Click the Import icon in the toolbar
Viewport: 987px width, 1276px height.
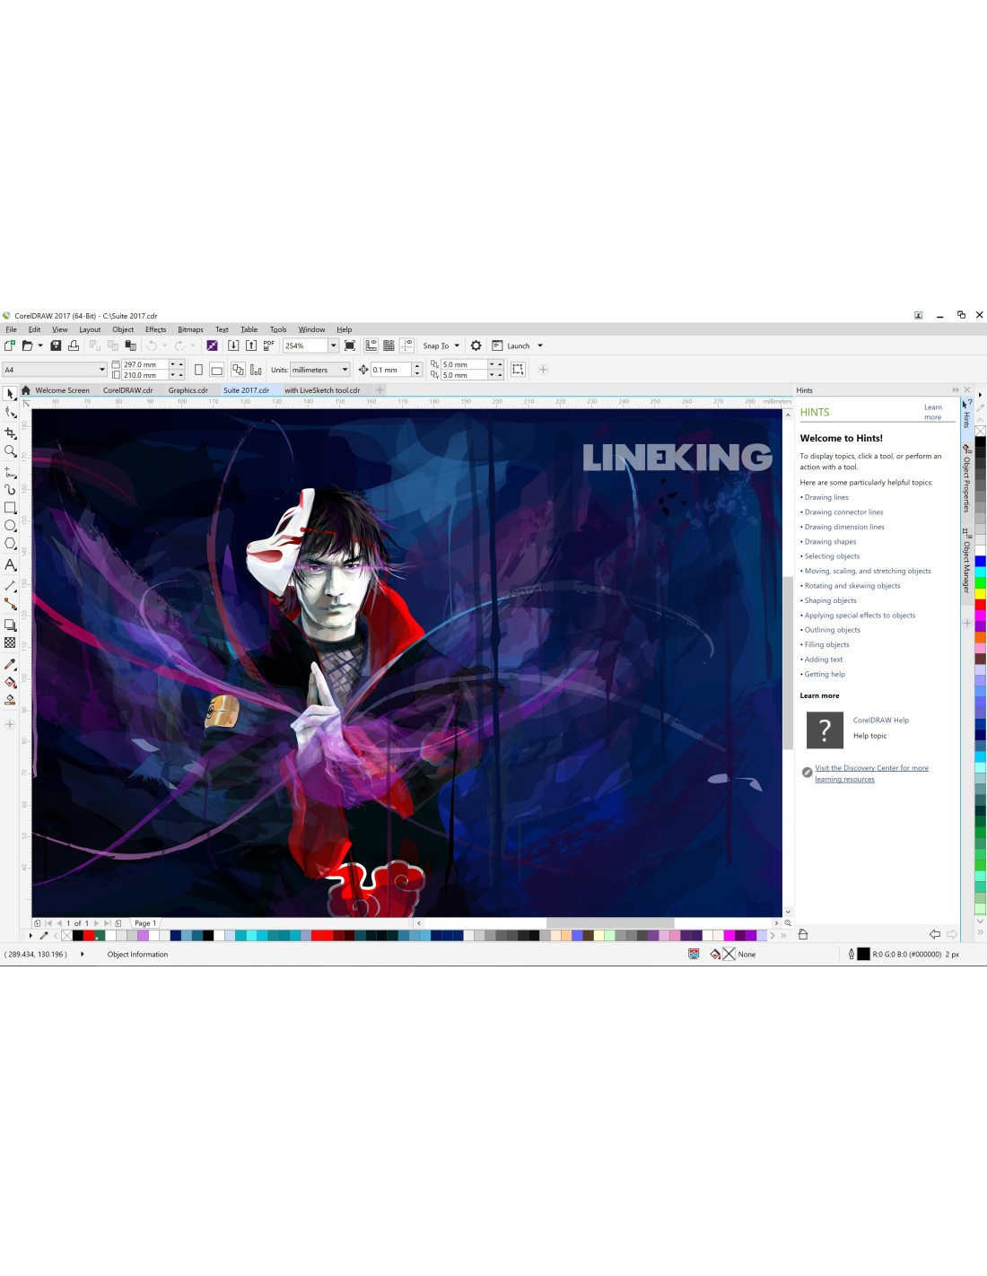(233, 345)
